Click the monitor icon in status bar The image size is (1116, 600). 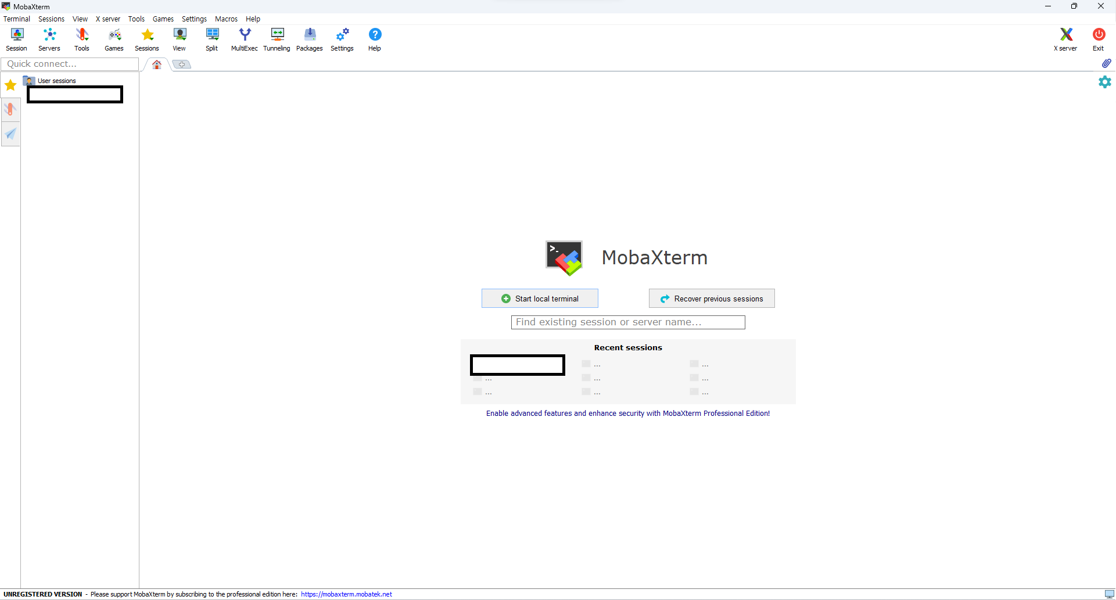point(1109,594)
